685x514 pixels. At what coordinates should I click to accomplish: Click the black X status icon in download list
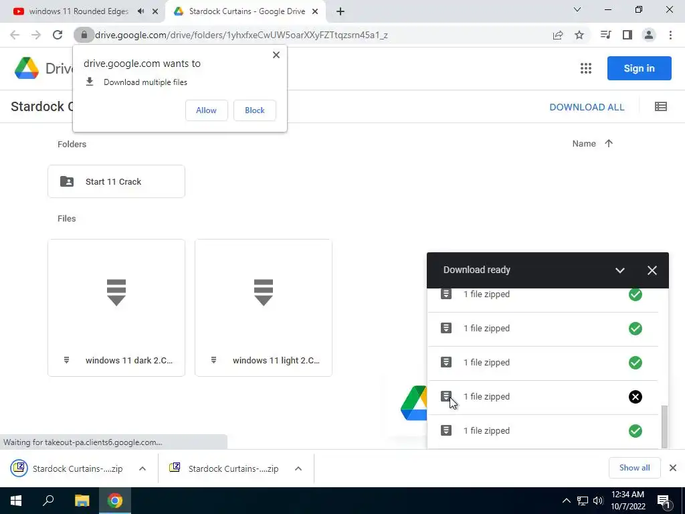pos(635,396)
